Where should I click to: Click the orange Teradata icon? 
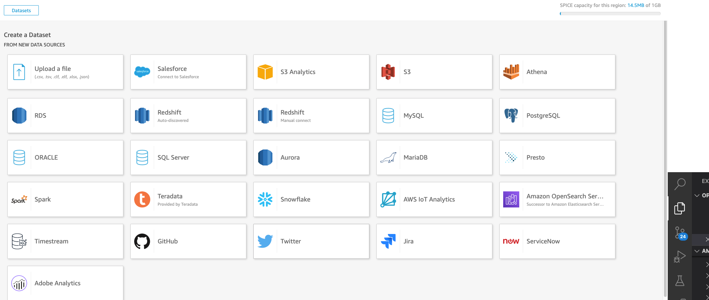coord(142,199)
